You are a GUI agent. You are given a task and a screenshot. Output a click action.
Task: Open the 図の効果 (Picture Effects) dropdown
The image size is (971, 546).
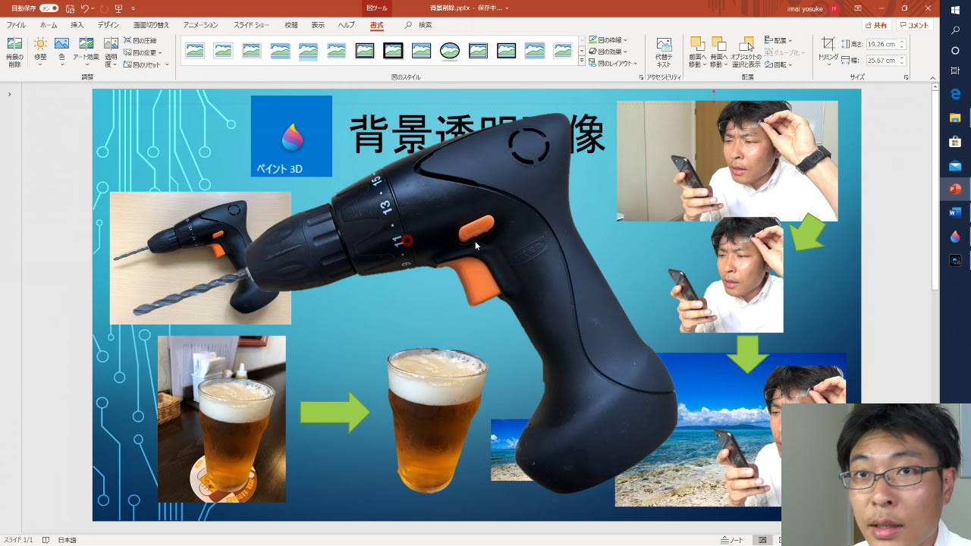(608, 52)
